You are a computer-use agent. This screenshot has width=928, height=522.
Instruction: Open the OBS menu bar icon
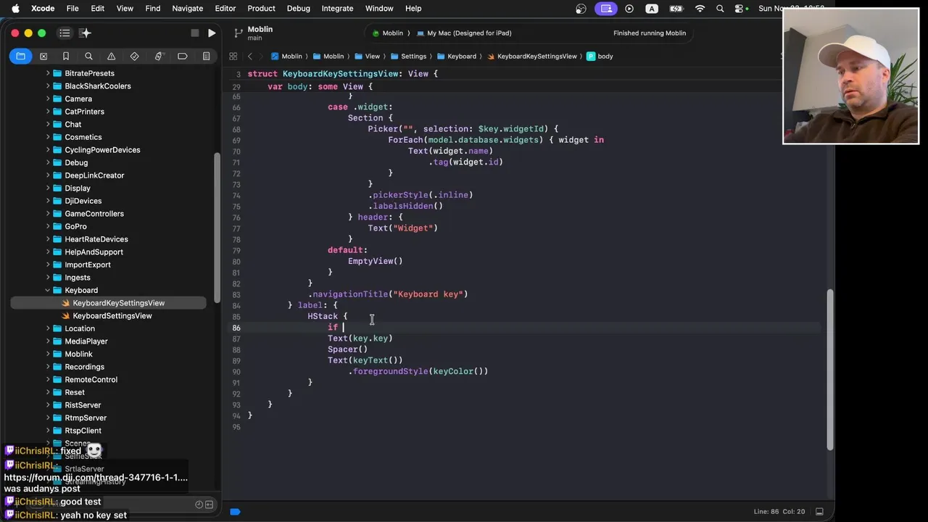point(581,9)
